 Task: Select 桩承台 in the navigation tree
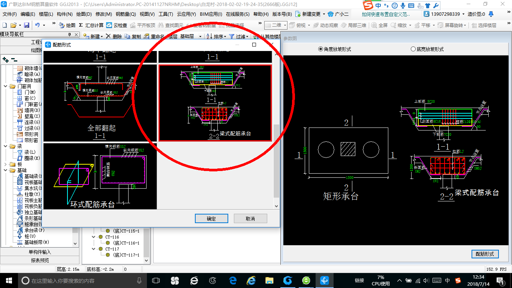tap(30, 224)
